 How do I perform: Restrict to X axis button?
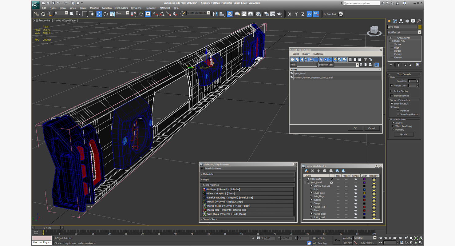coord(290,14)
